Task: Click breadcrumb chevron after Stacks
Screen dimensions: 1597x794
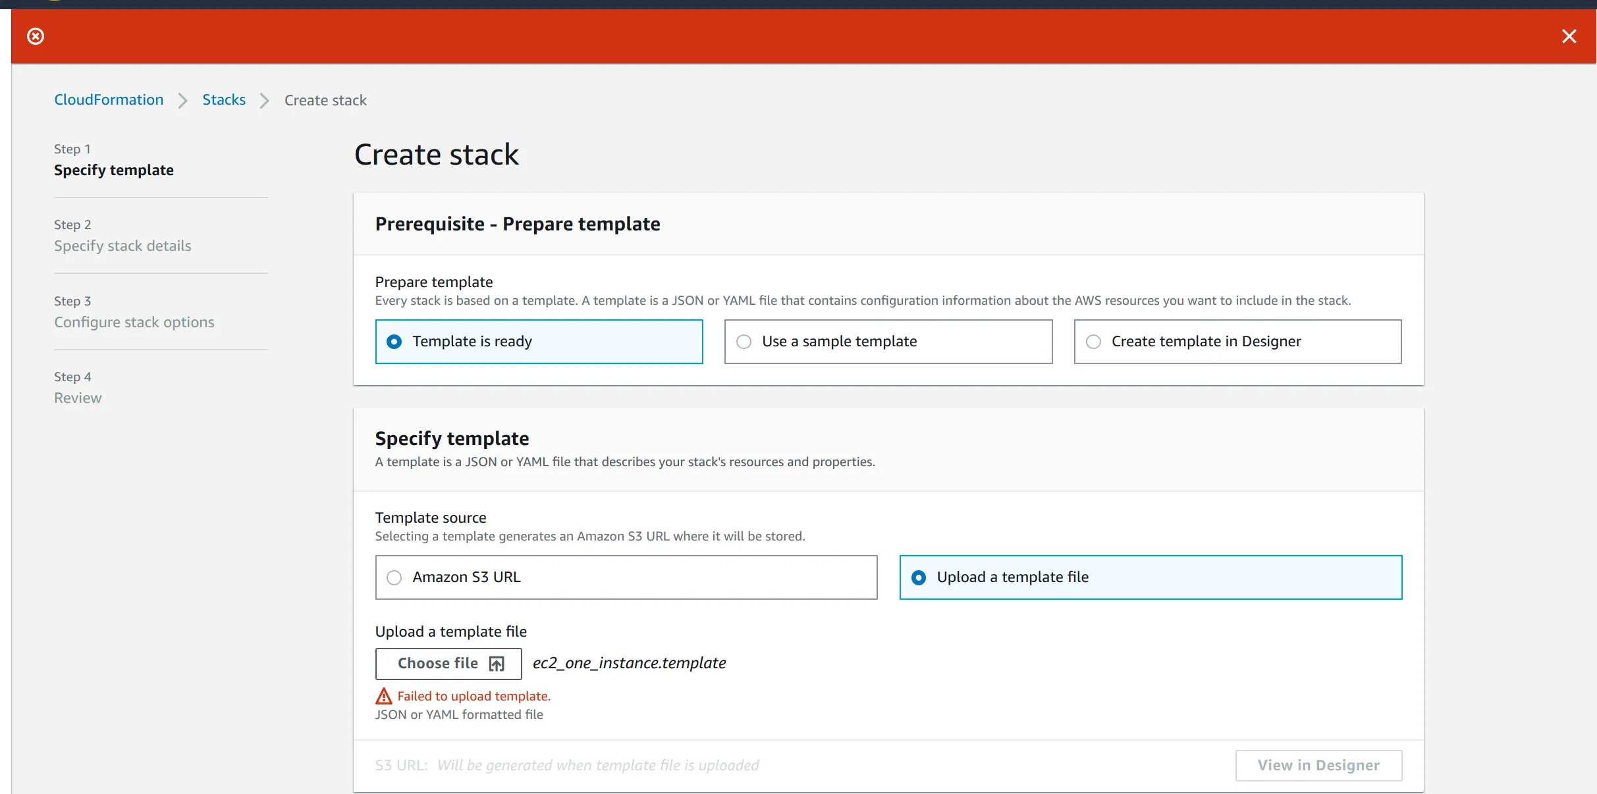Action: point(265,101)
